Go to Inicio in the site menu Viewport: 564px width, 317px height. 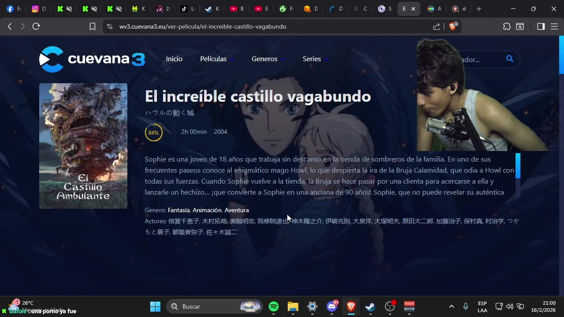coord(174,59)
